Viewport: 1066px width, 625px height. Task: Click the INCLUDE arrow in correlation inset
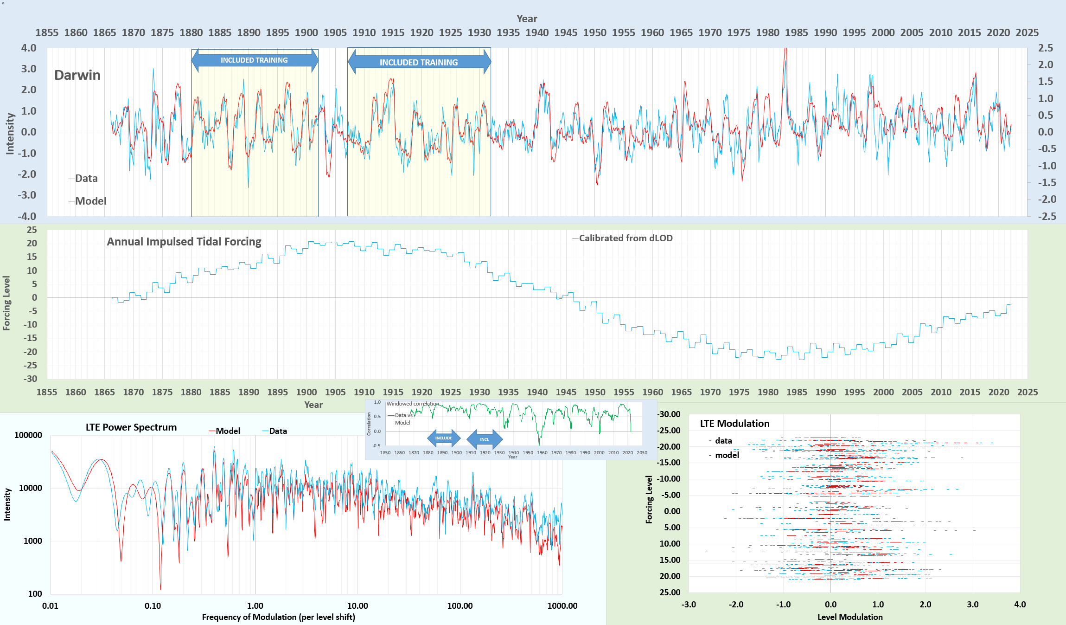tap(443, 438)
